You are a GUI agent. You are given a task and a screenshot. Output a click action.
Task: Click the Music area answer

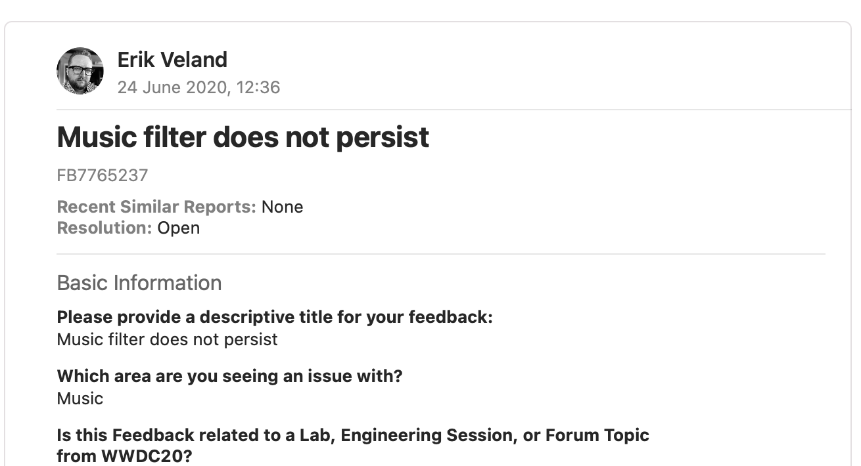(x=80, y=399)
